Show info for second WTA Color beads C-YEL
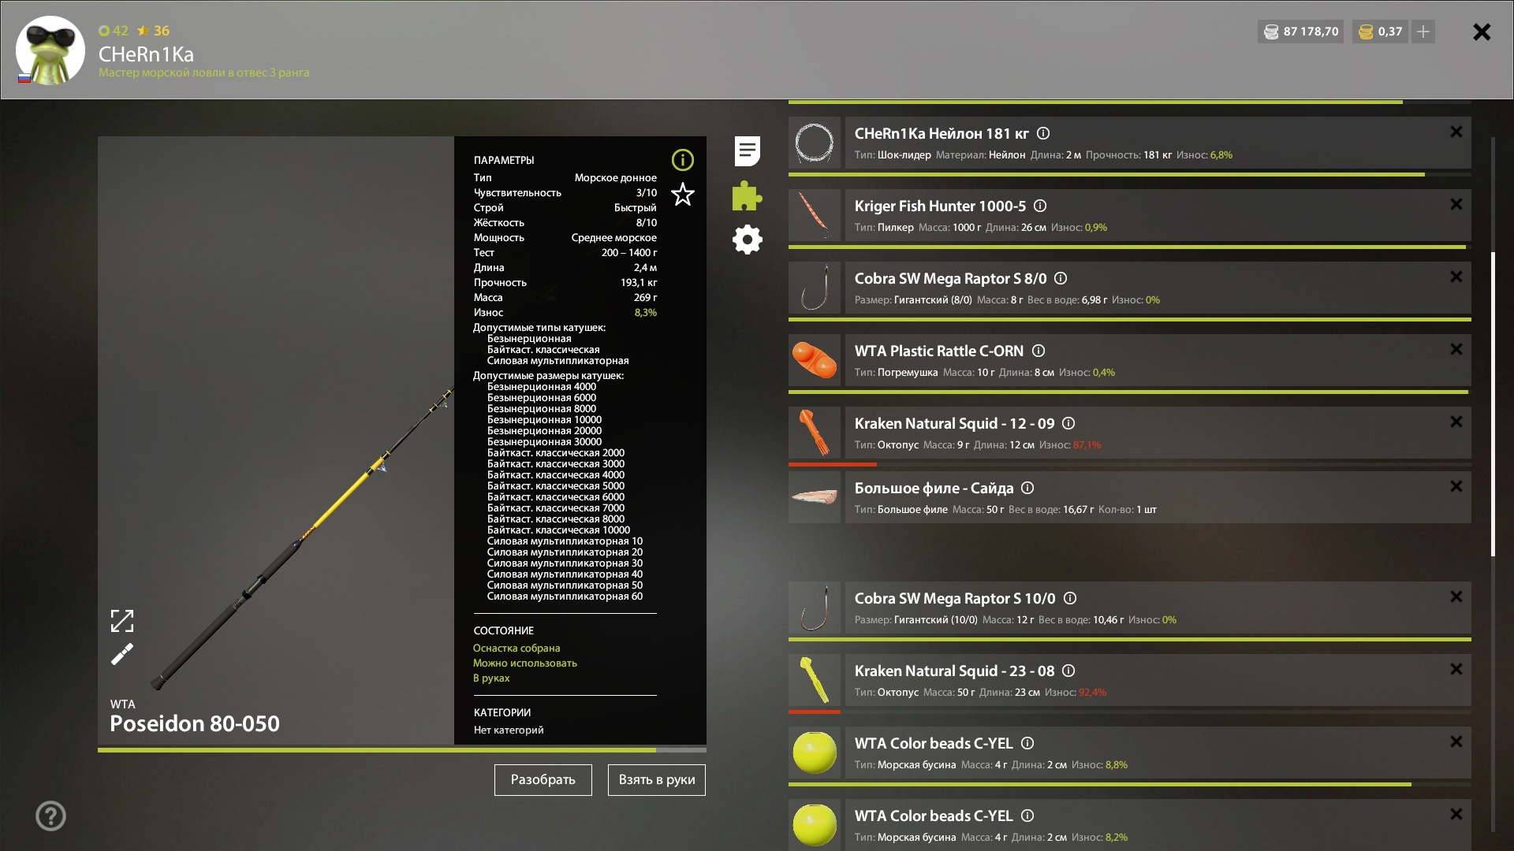The width and height of the screenshot is (1514, 851). pyautogui.click(x=1027, y=816)
